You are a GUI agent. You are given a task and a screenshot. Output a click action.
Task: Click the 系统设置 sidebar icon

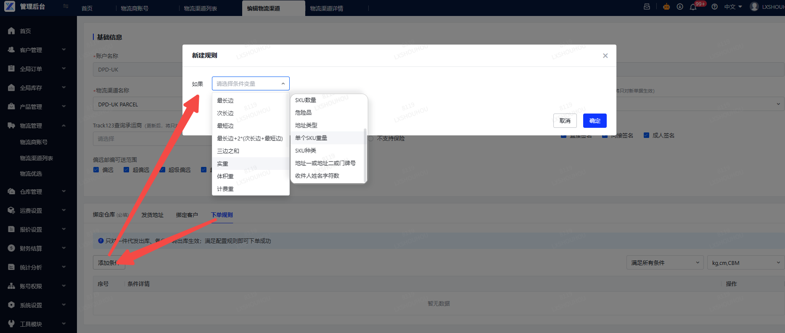pos(11,305)
